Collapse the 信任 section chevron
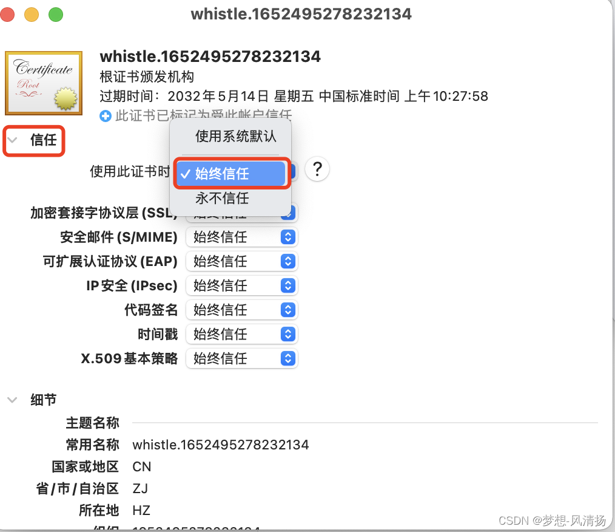 [12, 140]
